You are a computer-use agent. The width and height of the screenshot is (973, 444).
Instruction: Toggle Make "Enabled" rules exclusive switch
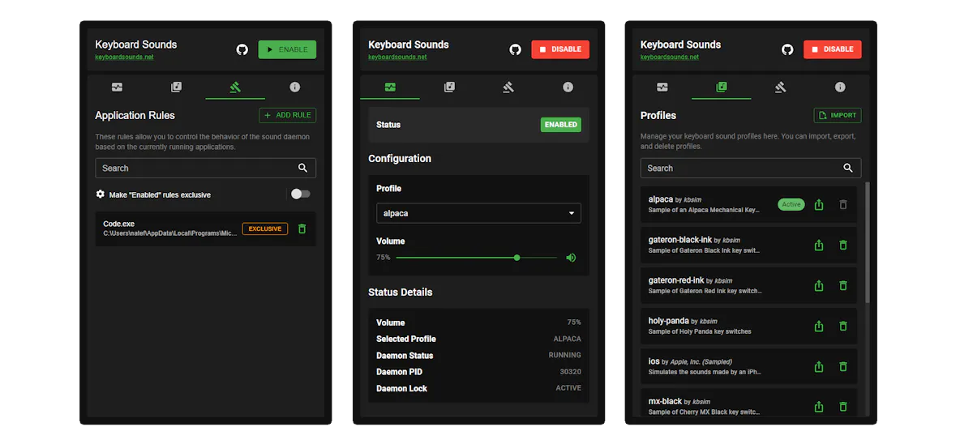click(301, 194)
